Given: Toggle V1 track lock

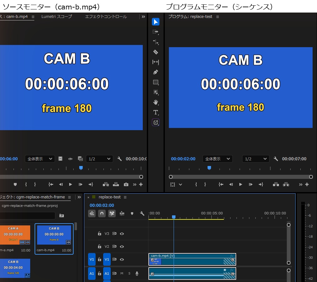Looking at the screenshot, I should [x=99, y=259].
